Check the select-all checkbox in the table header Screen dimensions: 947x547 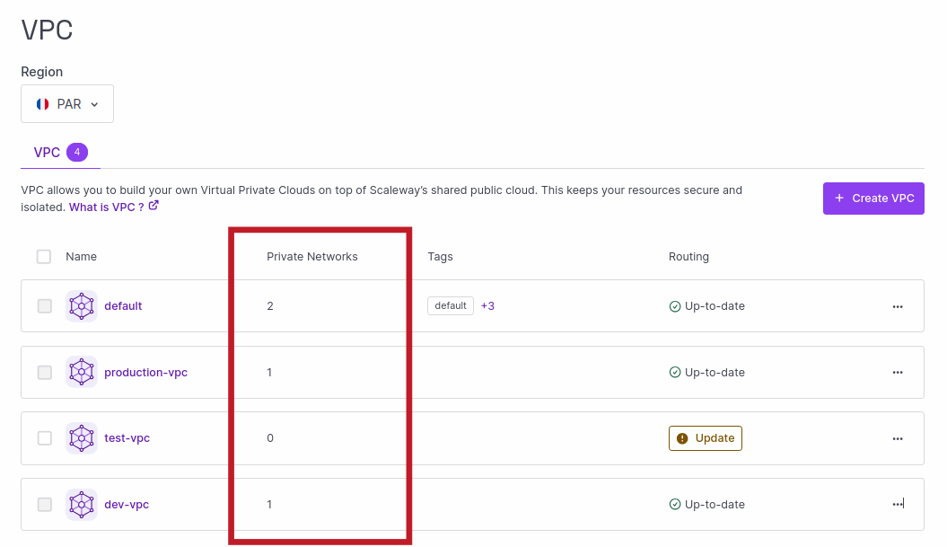click(43, 256)
